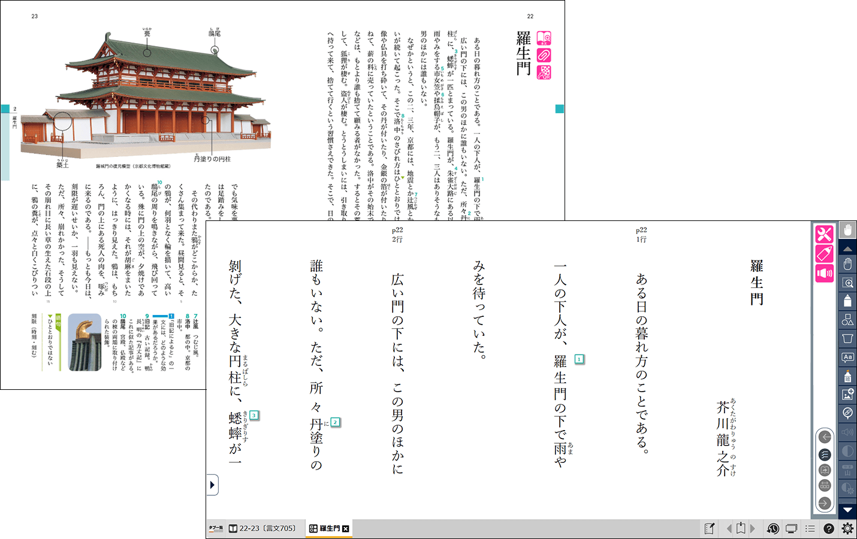Click the teal square marker on page 23 edge
Viewport: 857px width, 539px height.
5,109
